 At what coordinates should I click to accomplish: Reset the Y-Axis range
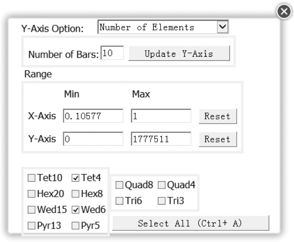pyautogui.click(x=217, y=139)
